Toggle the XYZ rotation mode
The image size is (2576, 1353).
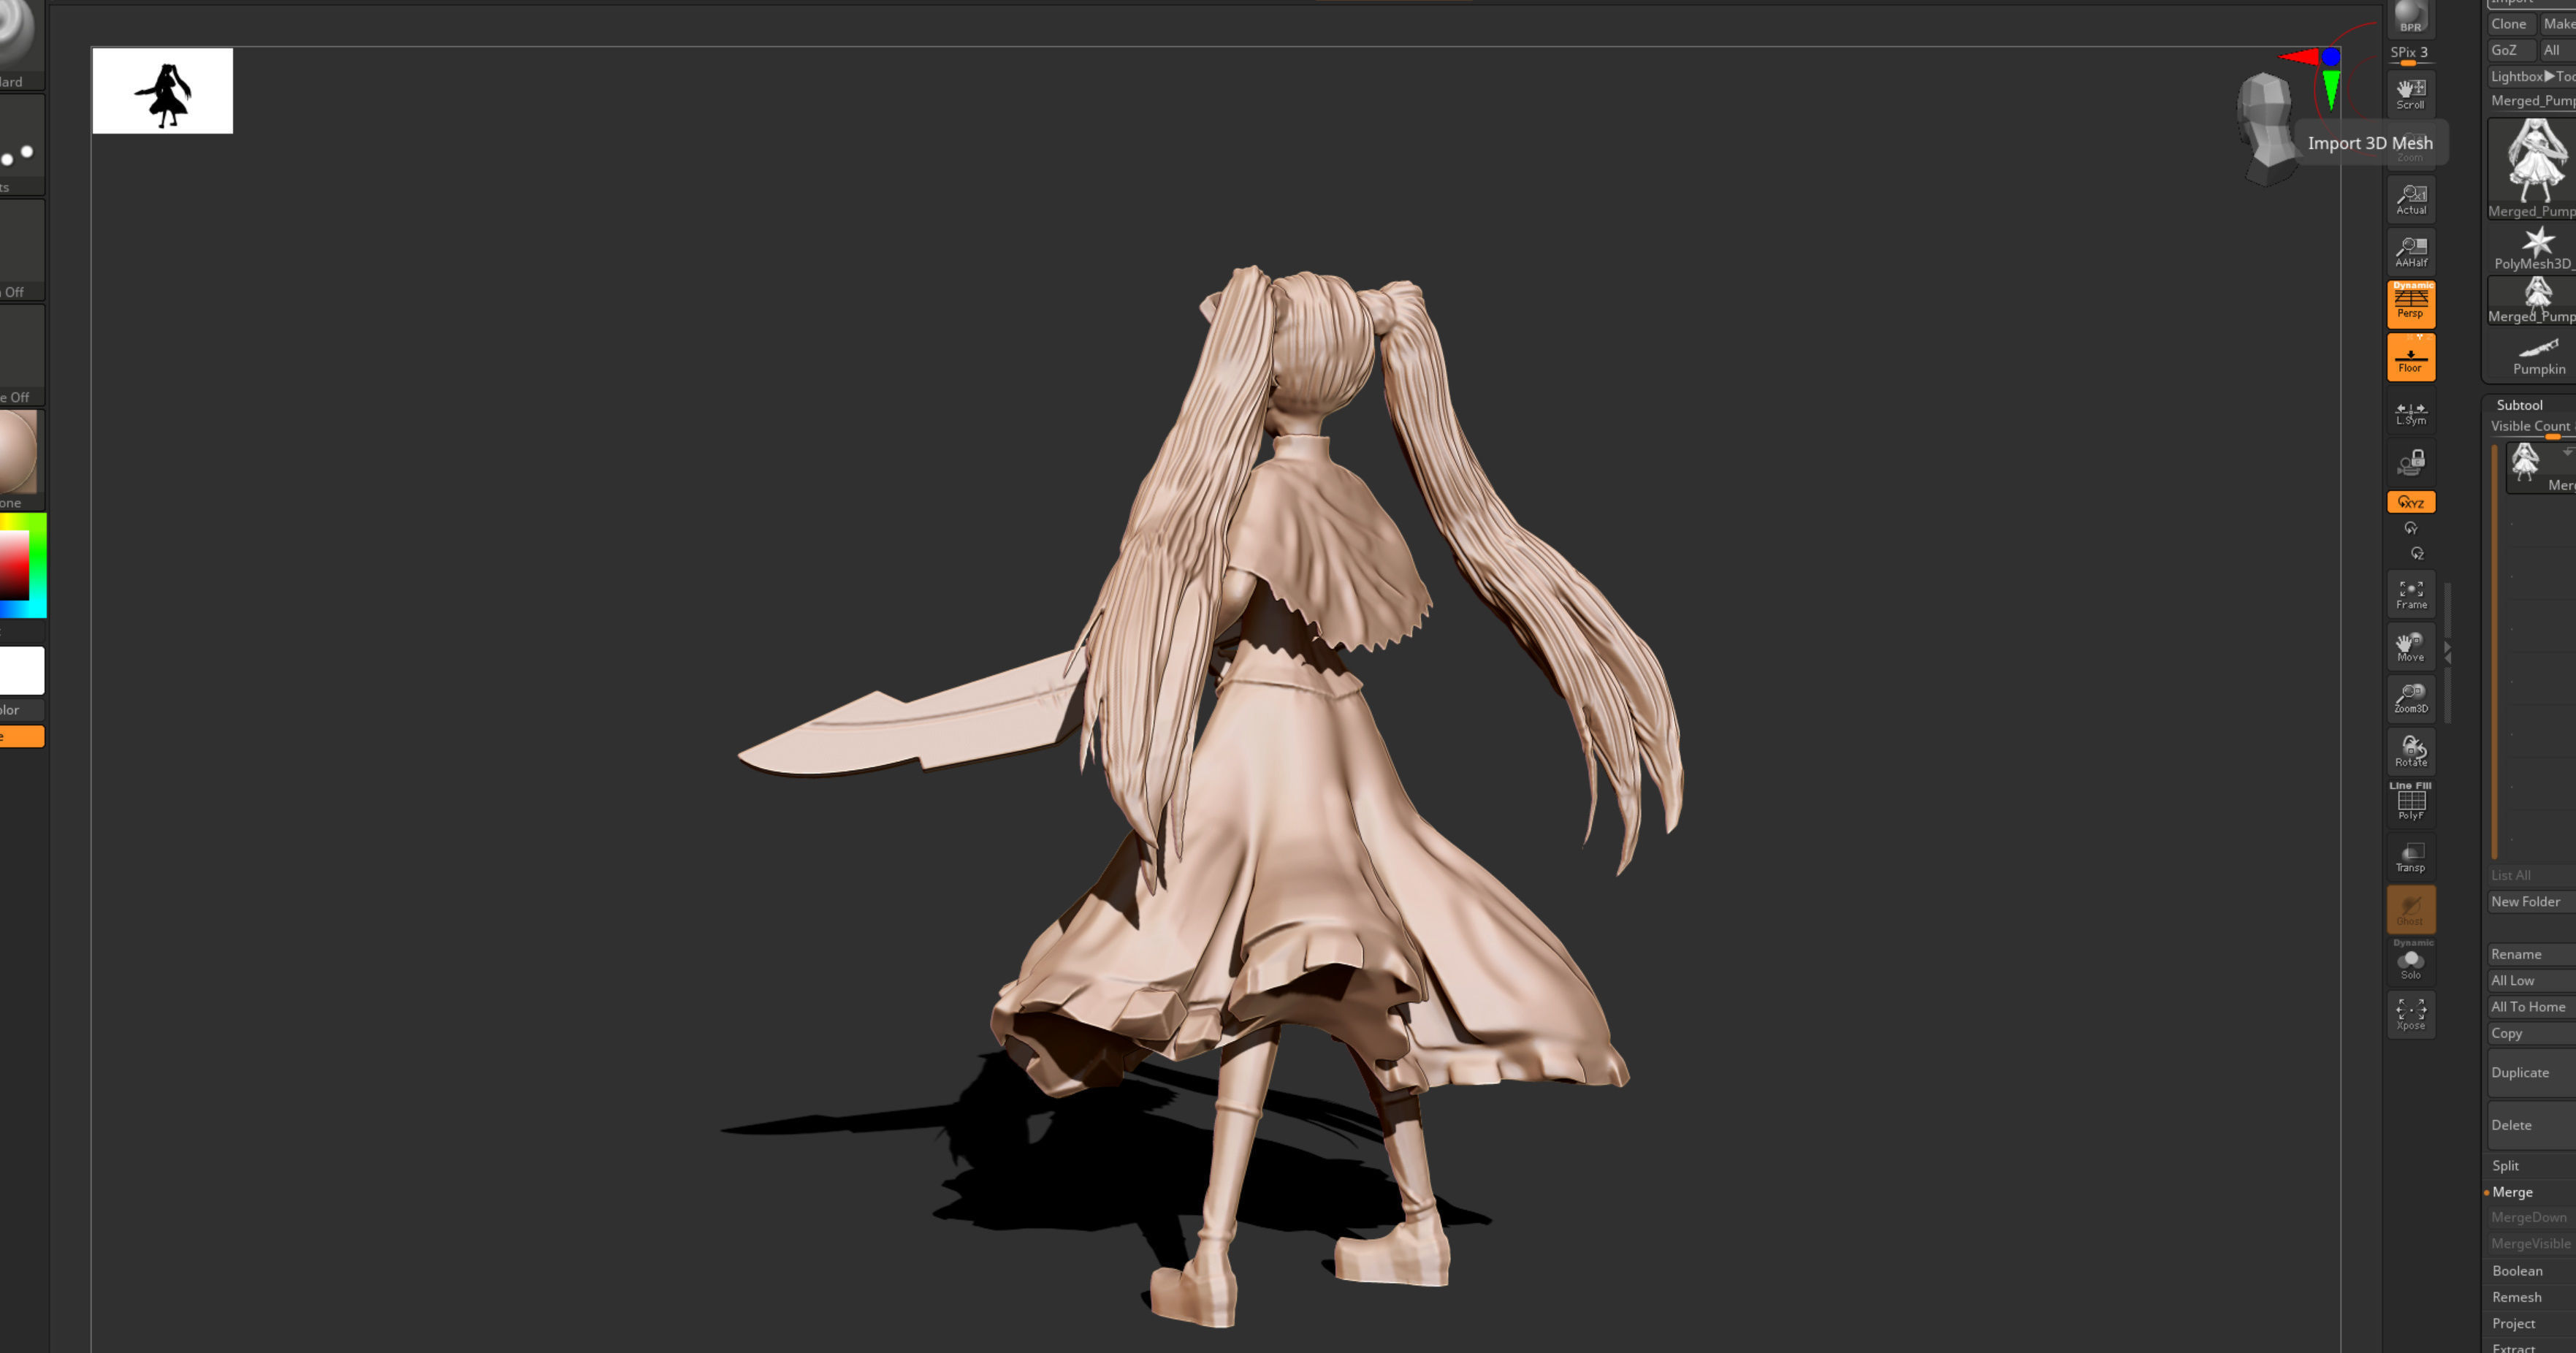[x=2410, y=502]
